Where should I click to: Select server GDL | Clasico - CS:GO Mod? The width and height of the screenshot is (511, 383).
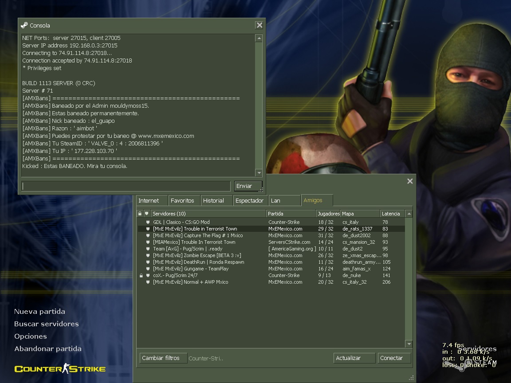271,222
